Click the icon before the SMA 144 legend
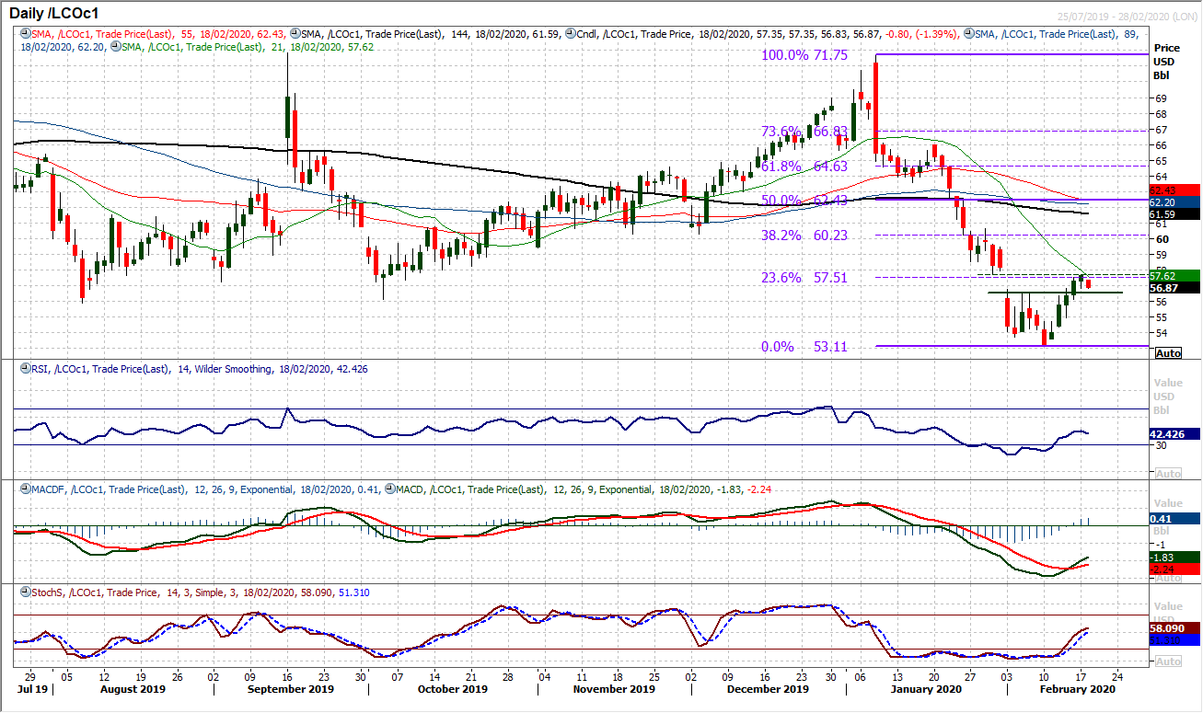The width and height of the screenshot is (1203, 713). pos(295,34)
